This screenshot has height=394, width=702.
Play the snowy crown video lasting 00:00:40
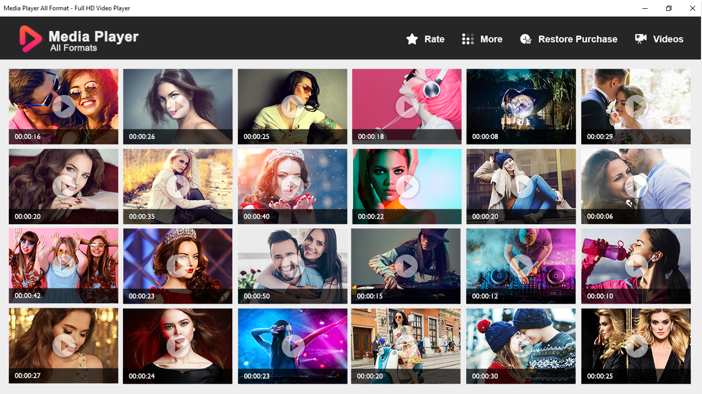[x=292, y=186]
